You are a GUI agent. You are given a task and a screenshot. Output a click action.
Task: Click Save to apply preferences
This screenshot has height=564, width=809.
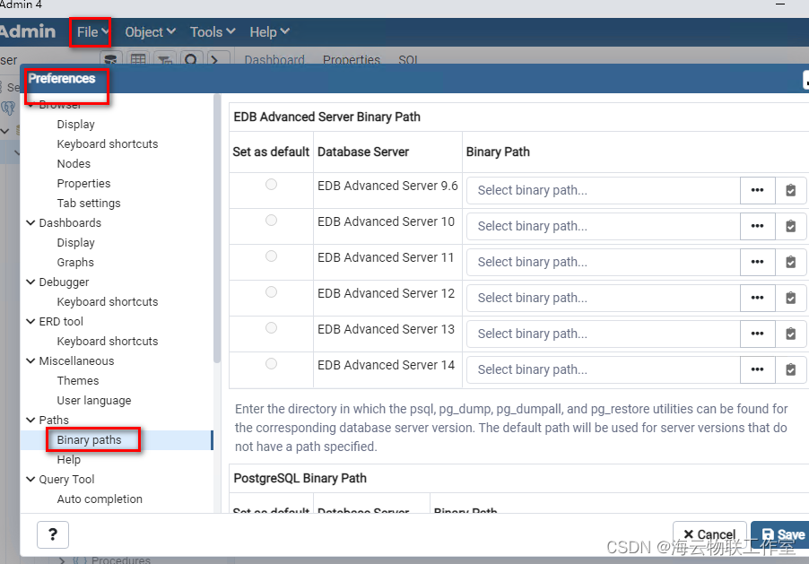tap(782, 534)
